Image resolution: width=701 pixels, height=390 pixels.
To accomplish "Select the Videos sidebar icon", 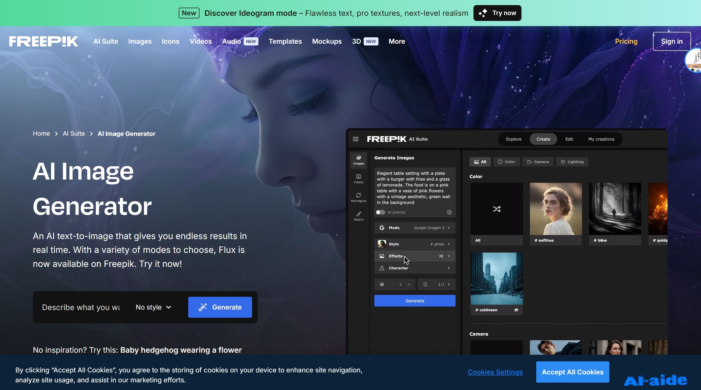I will 358,179.
